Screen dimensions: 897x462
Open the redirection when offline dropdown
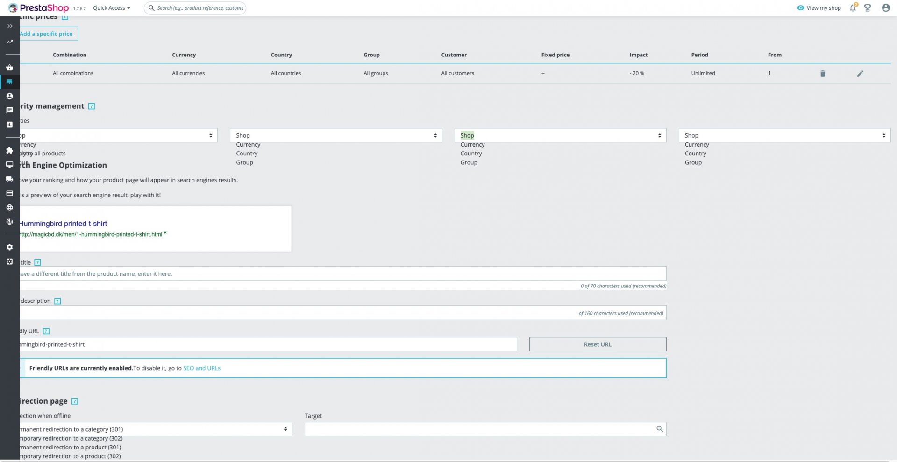coord(156,429)
